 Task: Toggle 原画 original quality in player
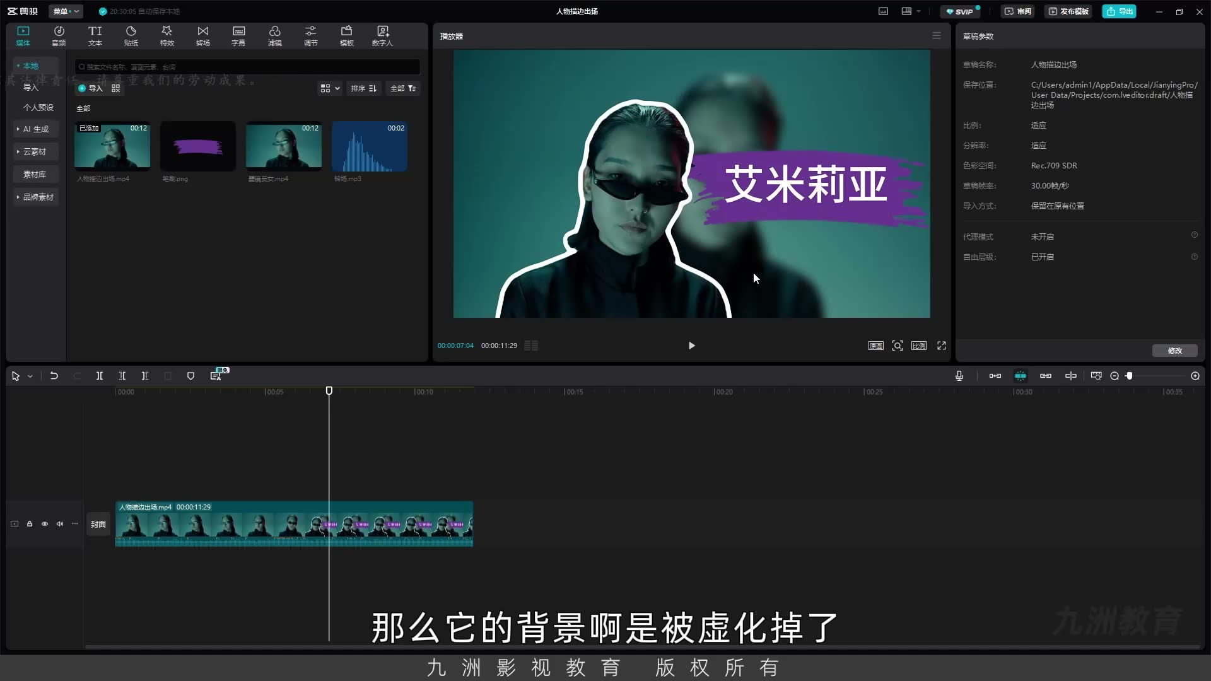tap(876, 346)
